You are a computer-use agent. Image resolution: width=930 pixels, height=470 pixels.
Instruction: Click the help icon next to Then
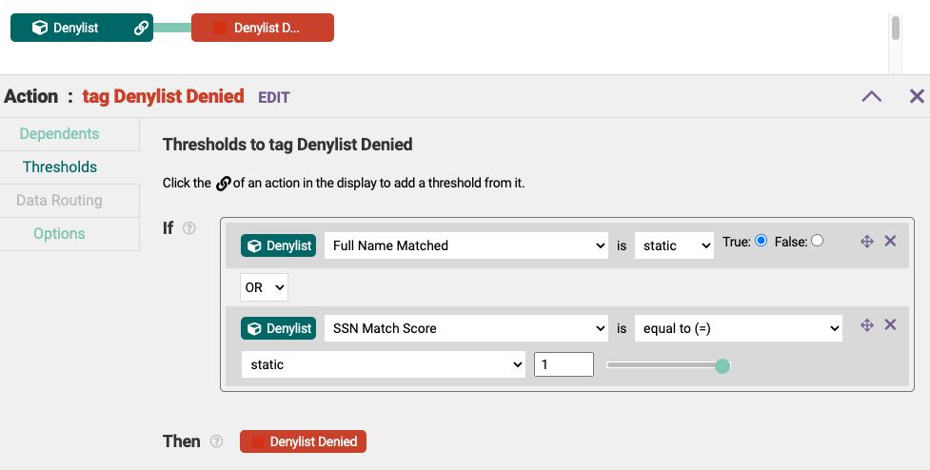pos(217,441)
